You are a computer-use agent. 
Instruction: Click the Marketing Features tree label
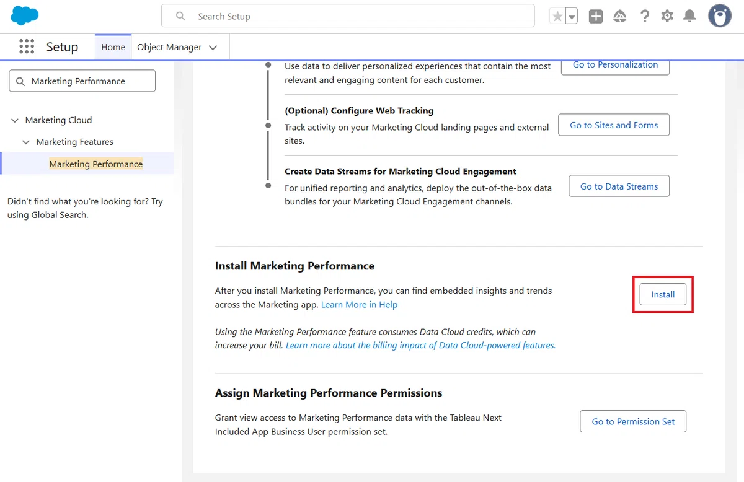74,142
